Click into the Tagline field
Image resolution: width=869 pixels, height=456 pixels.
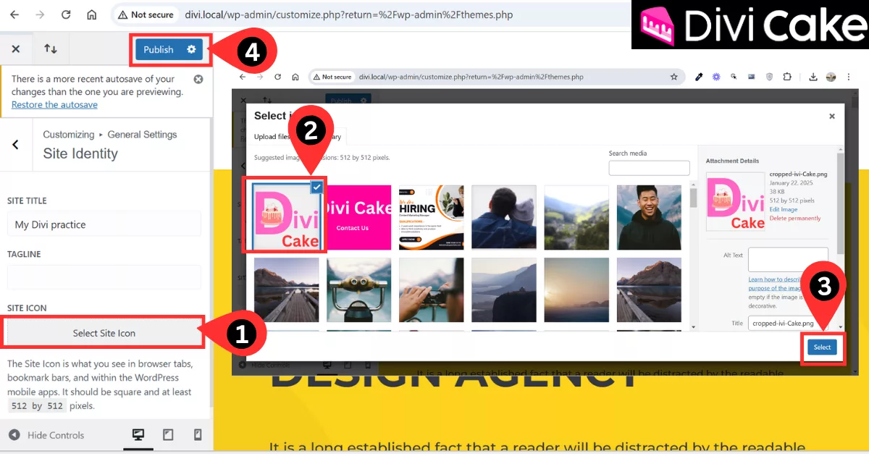104,278
